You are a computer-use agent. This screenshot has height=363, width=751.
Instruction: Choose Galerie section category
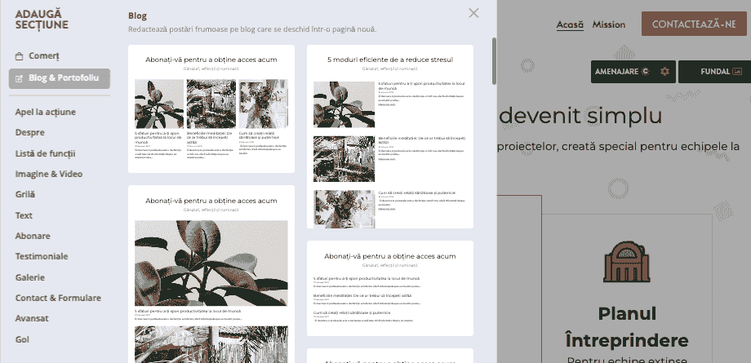29,278
